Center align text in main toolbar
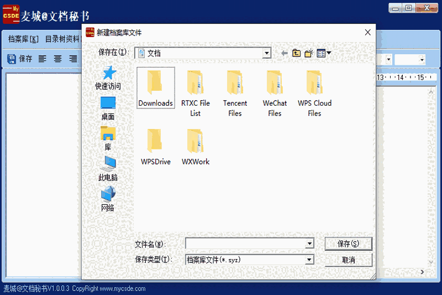Viewport: 442px width, 295px height. click(58, 59)
